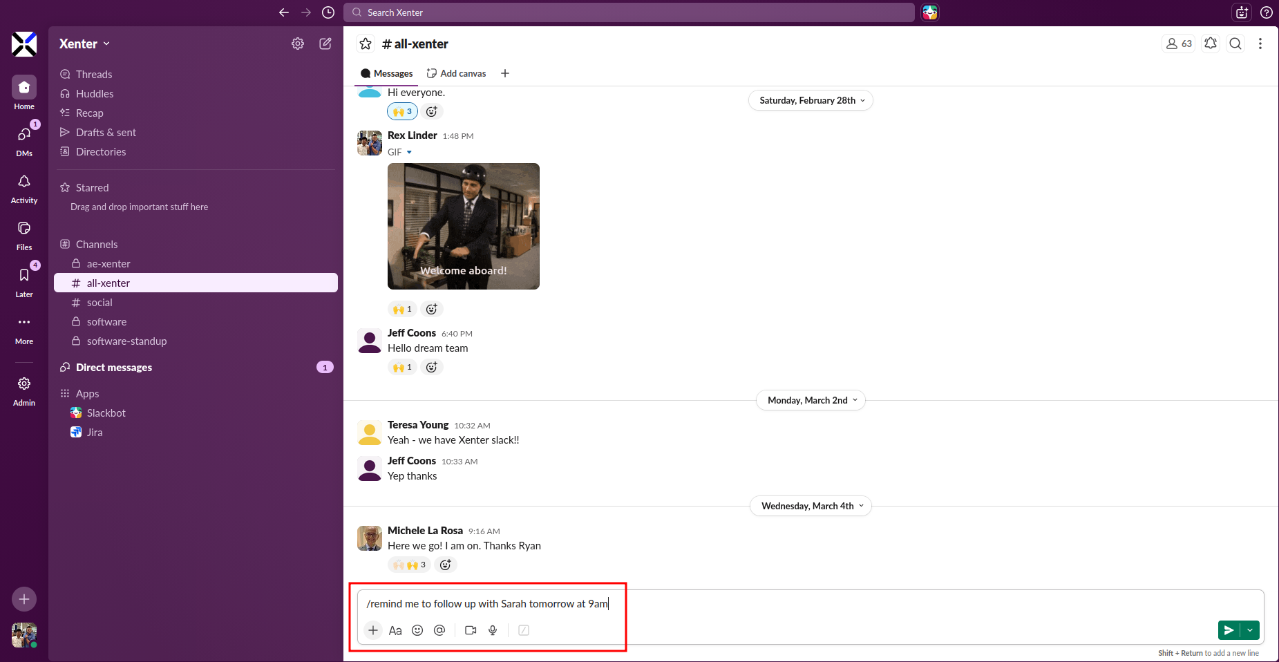The width and height of the screenshot is (1279, 662).
Task: Start recording a video clip
Action: click(x=471, y=630)
